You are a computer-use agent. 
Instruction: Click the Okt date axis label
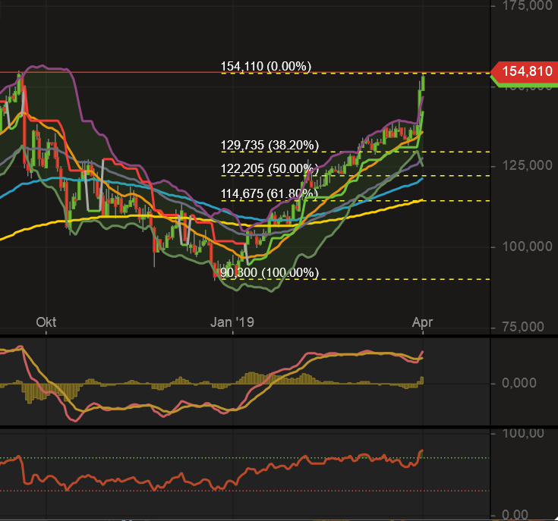[x=46, y=322]
